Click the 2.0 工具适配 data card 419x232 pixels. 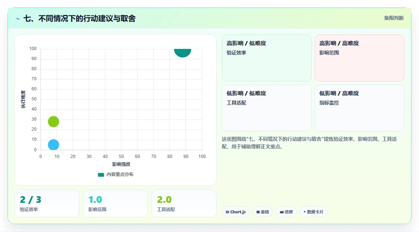tap(184, 203)
